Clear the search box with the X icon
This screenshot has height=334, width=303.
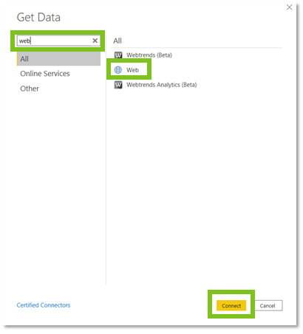tap(95, 41)
